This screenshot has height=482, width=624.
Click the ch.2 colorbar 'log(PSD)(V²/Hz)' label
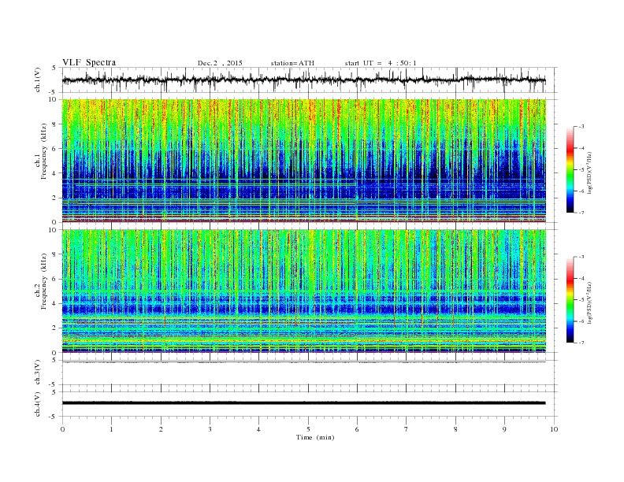(590, 302)
